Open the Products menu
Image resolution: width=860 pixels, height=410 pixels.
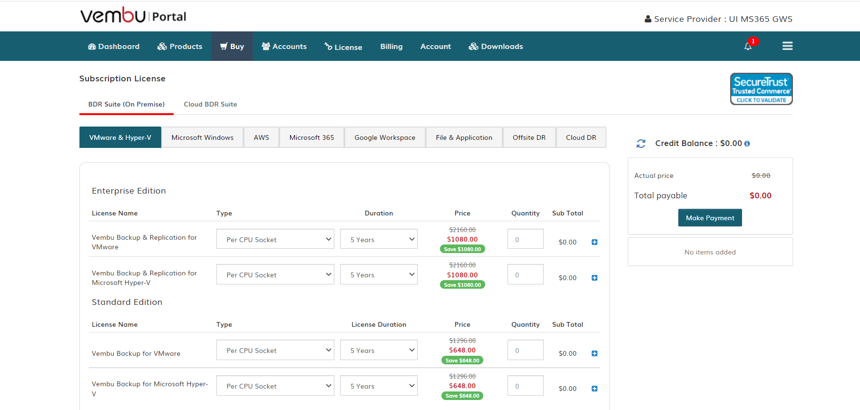[180, 46]
